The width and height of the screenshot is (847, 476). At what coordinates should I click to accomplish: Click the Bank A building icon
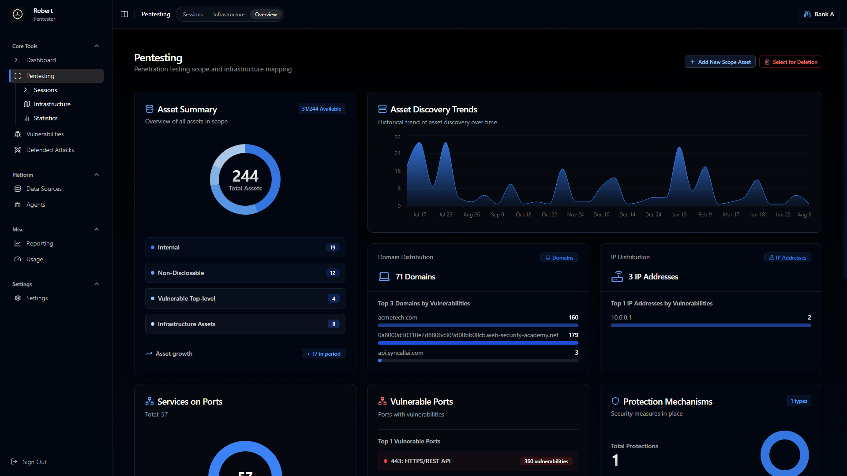click(807, 14)
